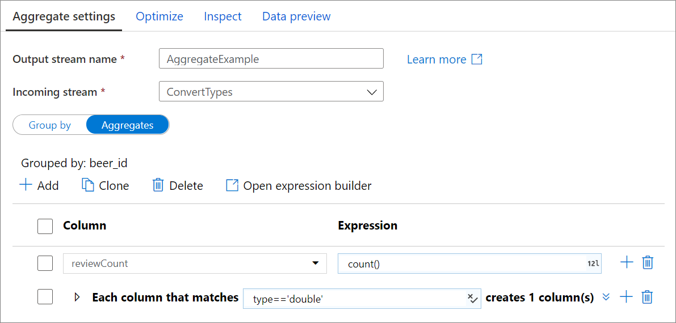Add column after the pattern row
The height and width of the screenshot is (323, 676).
tap(626, 297)
